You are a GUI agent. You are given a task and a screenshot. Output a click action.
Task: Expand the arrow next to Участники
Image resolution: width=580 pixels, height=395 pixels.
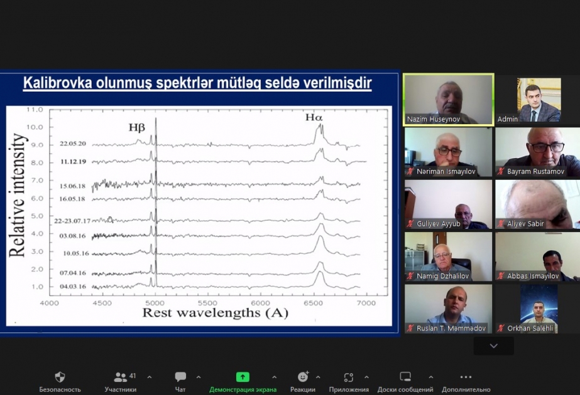tap(150, 377)
